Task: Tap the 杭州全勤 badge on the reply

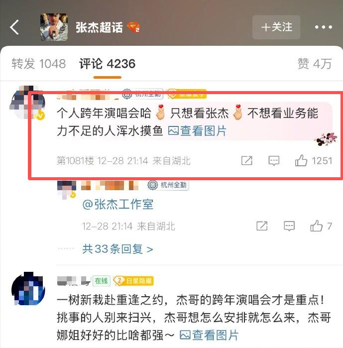Action: tap(168, 185)
